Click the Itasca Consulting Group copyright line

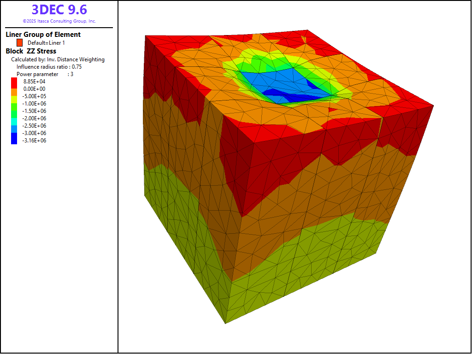[59, 21]
